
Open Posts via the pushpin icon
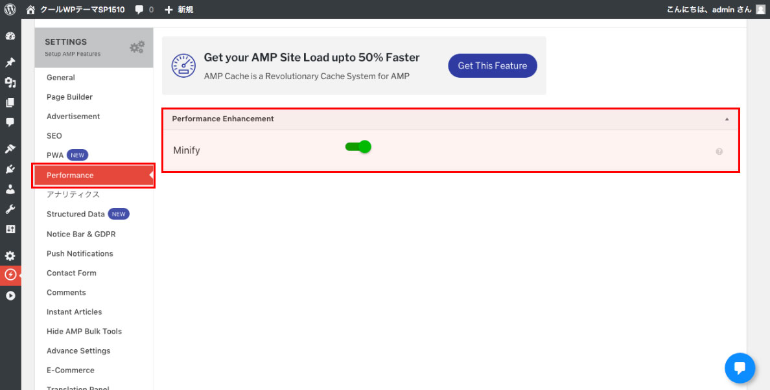(x=10, y=62)
